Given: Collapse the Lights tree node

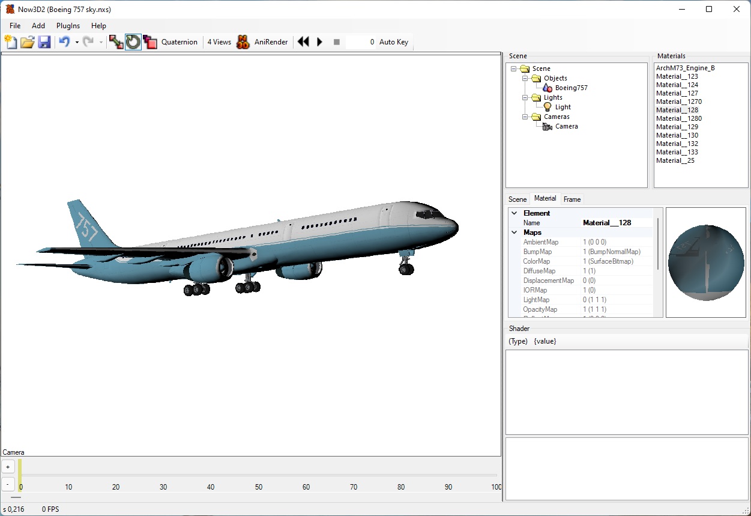Looking at the screenshot, I should [x=525, y=97].
